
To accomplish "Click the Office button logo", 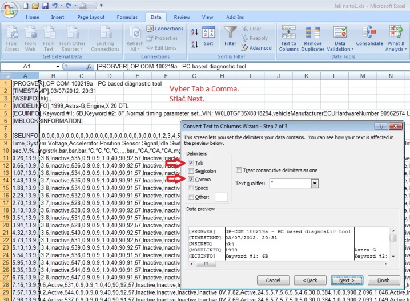I will (x=9, y=10).
